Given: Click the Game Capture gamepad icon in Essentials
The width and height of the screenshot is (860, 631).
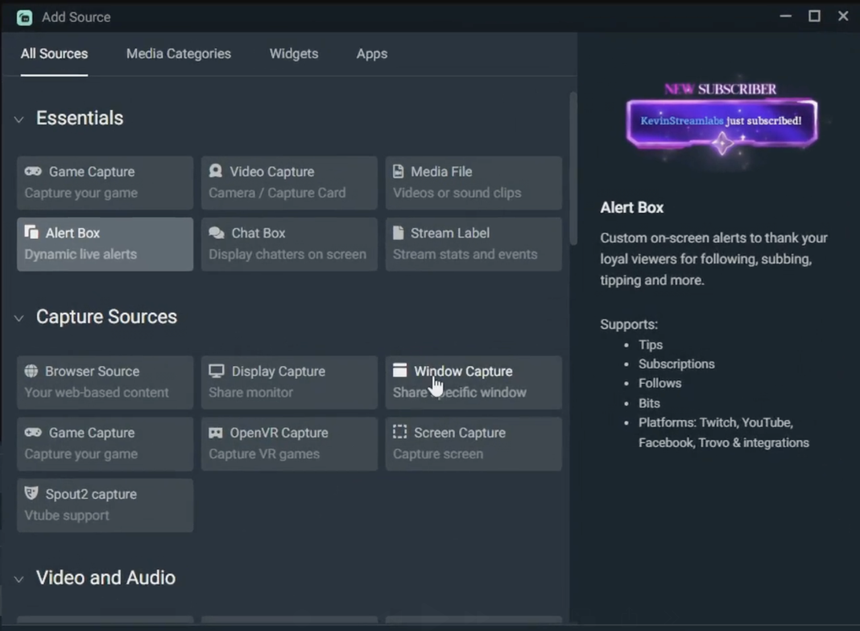Looking at the screenshot, I should 33,171.
